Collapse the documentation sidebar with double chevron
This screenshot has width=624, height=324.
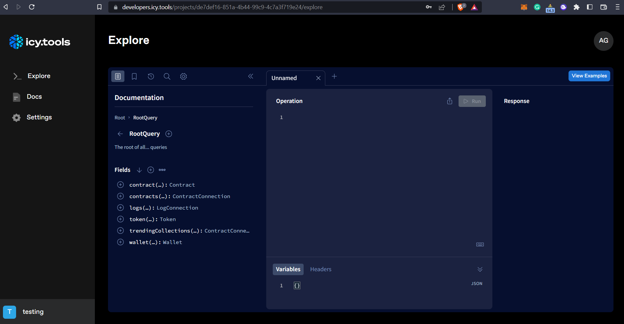(251, 76)
